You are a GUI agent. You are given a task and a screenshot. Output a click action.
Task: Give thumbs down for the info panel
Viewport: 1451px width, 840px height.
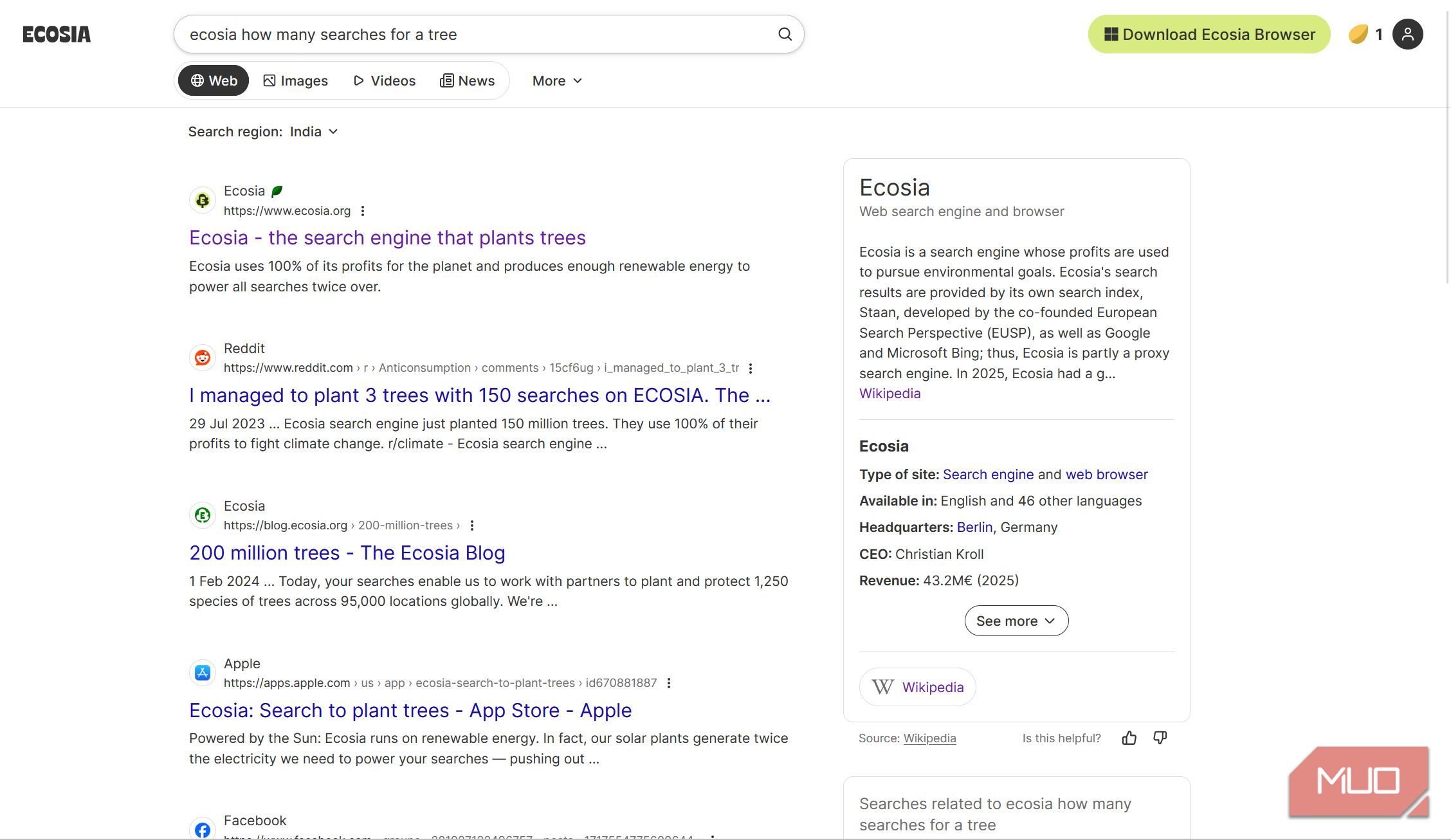click(1160, 738)
